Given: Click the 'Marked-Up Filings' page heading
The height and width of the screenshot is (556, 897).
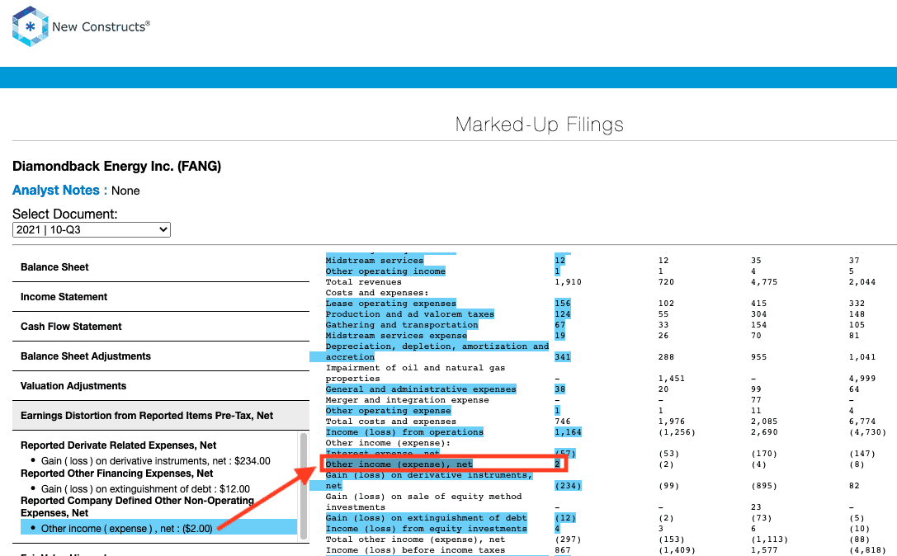Looking at the screenshot, I should coord(540,125).
